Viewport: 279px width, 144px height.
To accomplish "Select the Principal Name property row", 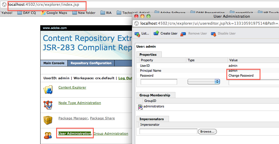I will coord(208,71).
